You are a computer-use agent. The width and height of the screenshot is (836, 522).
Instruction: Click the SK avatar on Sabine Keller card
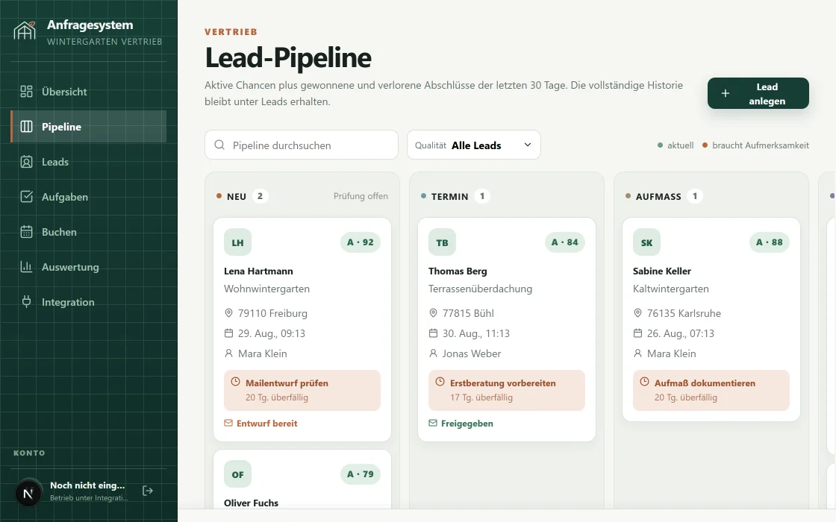click(x=646, y=242)
